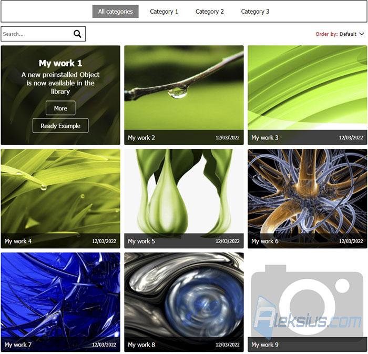This screenshot has width=368, height=354.
Task: Expand the Order by chevron arrow
Action: (362, 34)
